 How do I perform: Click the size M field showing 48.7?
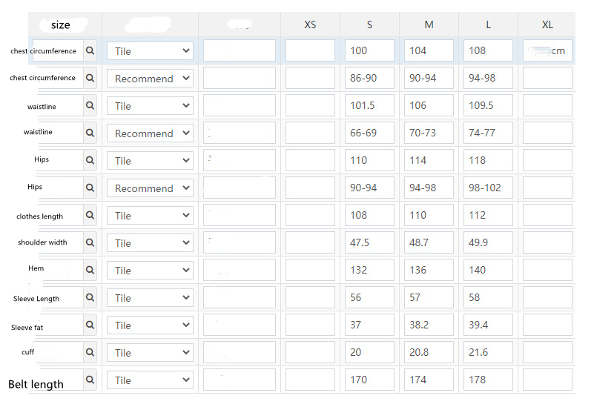429,243
